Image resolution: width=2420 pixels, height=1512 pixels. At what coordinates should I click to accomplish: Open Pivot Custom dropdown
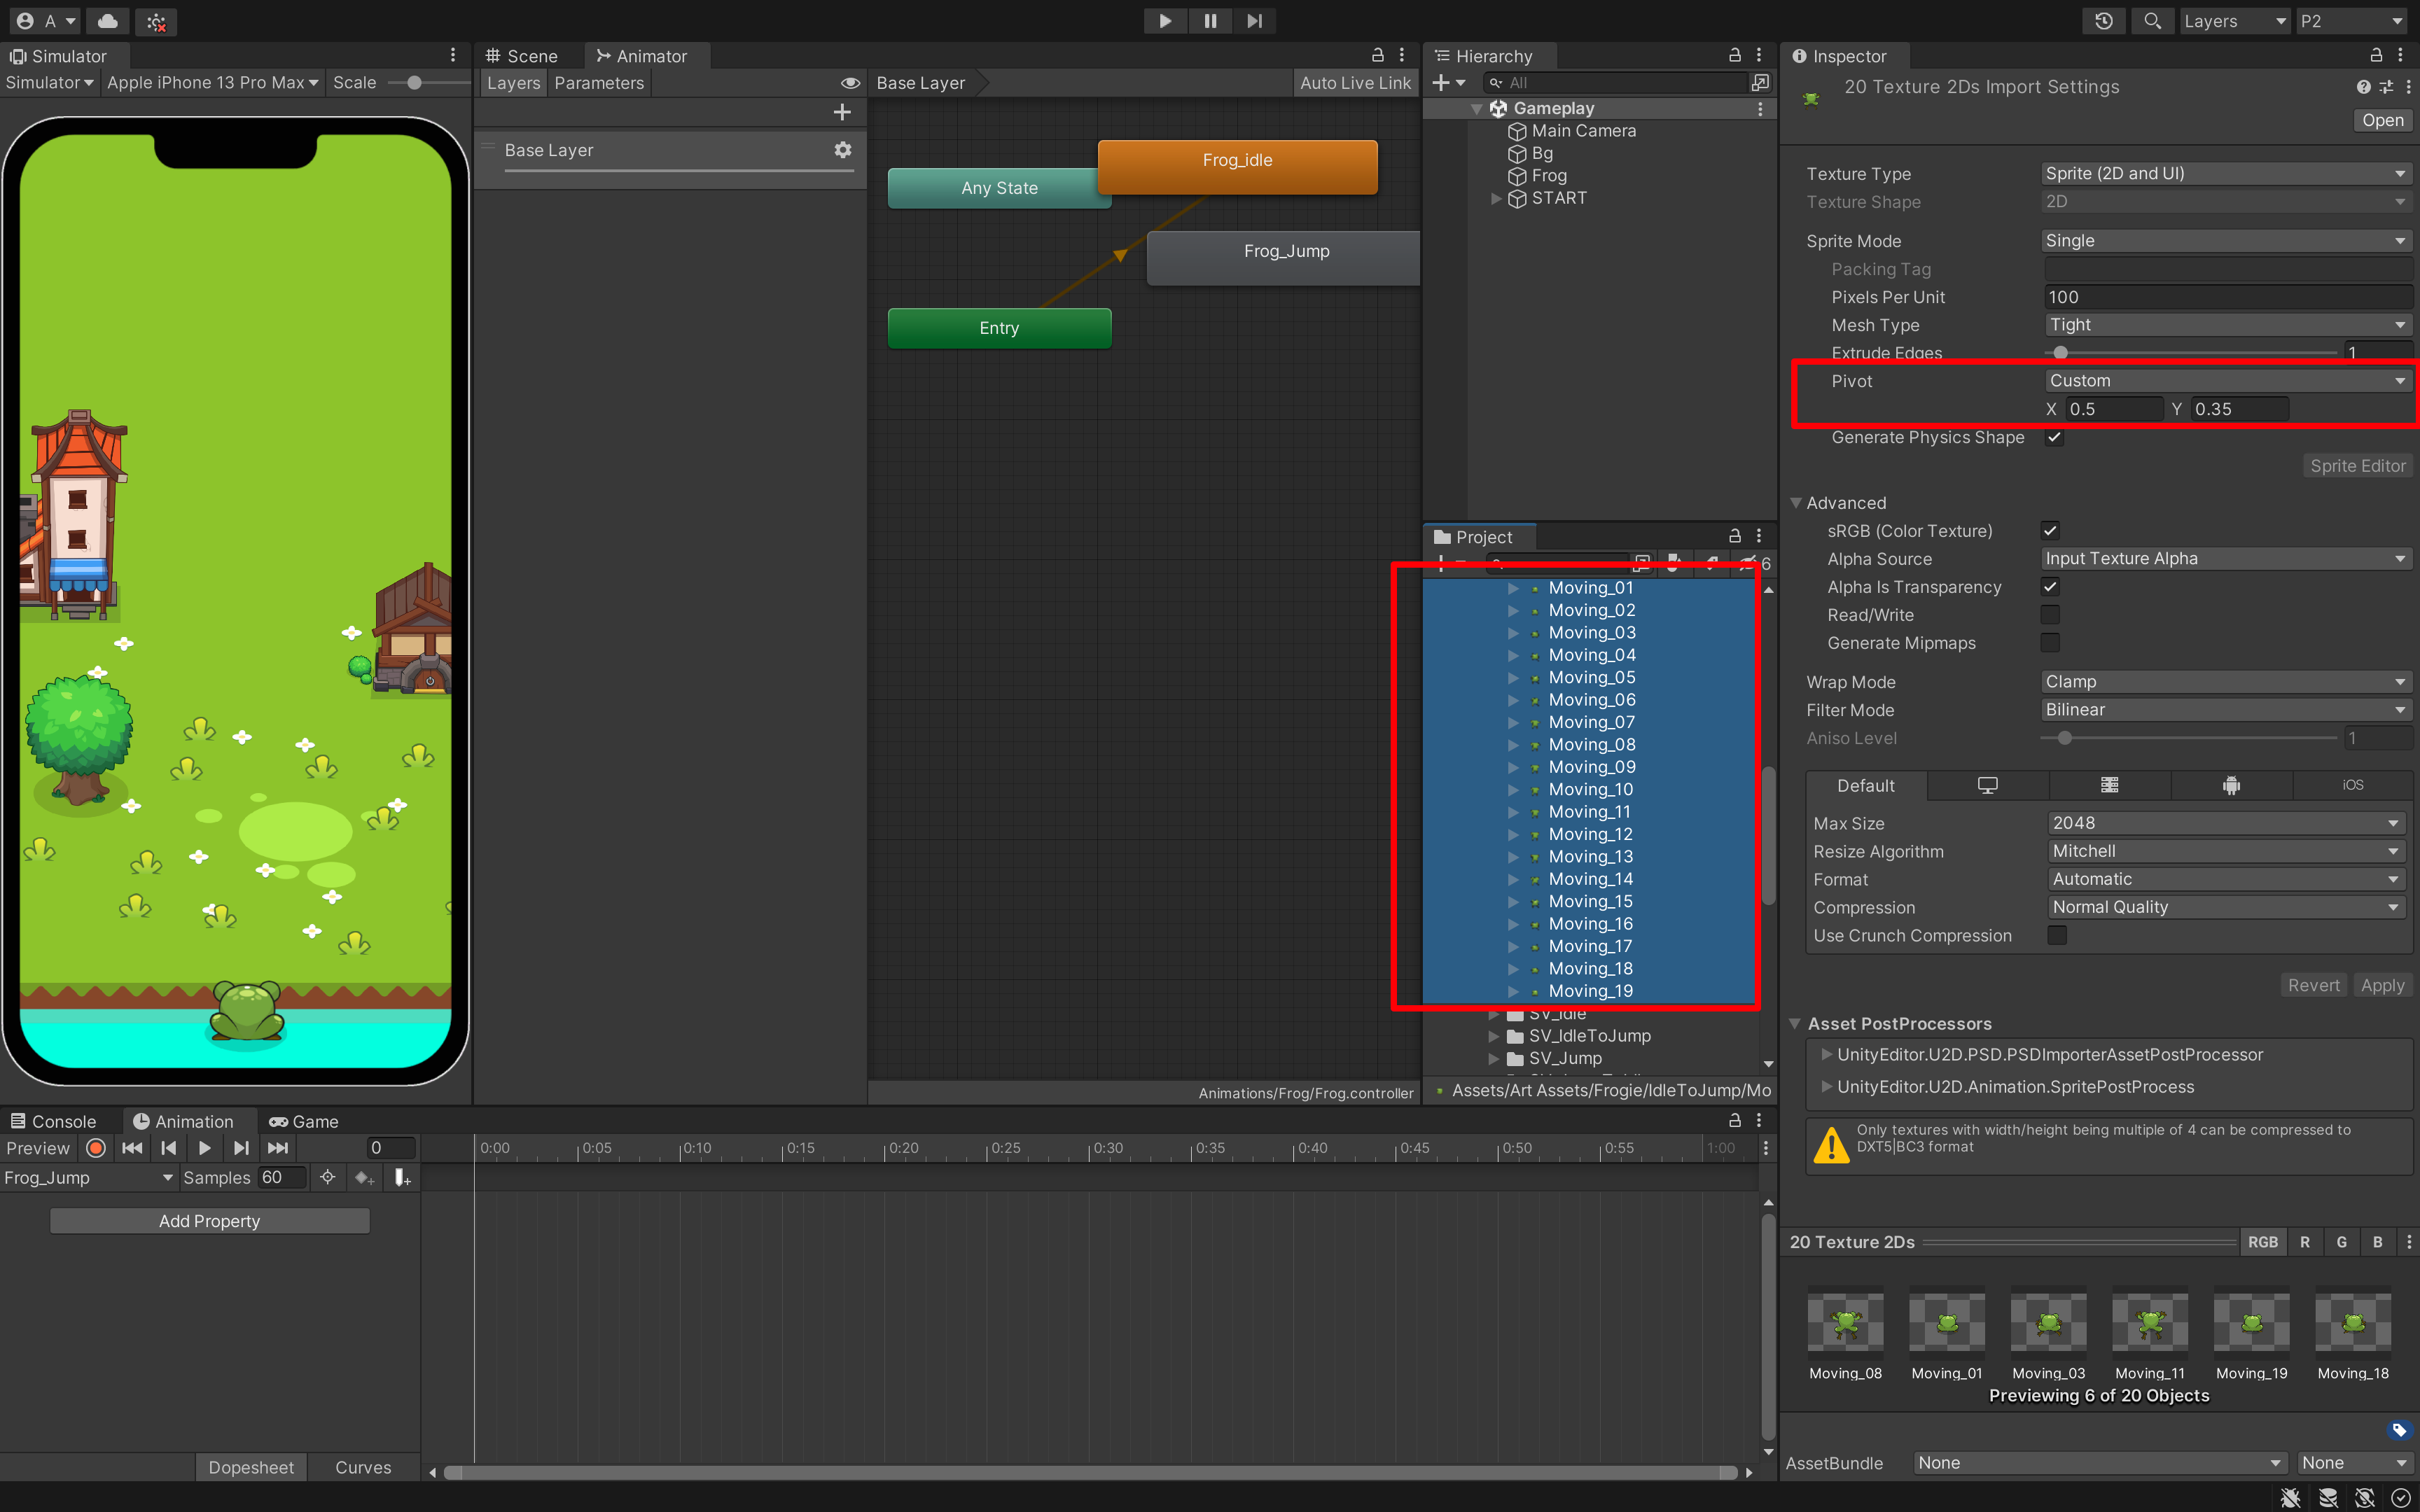pyautogui.click(x=2228, y=381)
